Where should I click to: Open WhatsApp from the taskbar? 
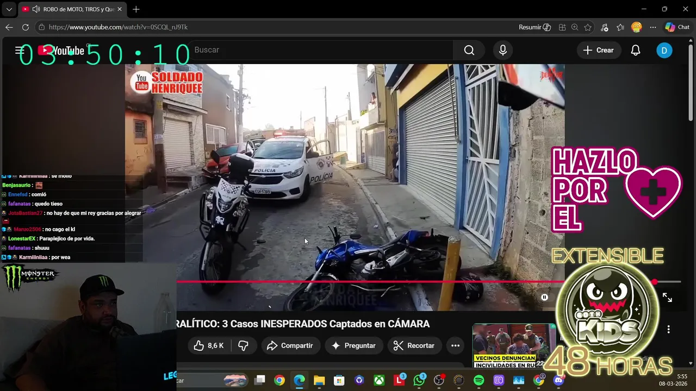tap(419, 380)
